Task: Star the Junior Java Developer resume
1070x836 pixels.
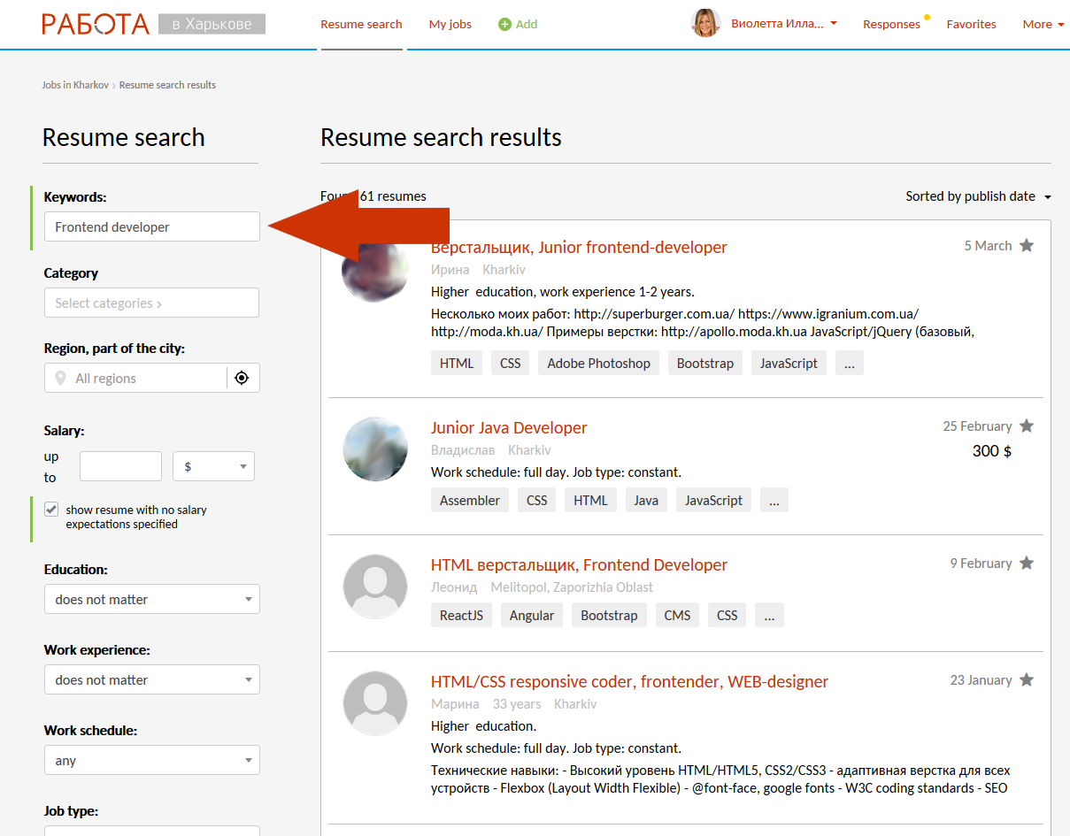Action: tap(1027, 426)
